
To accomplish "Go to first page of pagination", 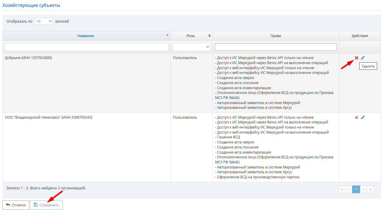I will tap(342, 189).
